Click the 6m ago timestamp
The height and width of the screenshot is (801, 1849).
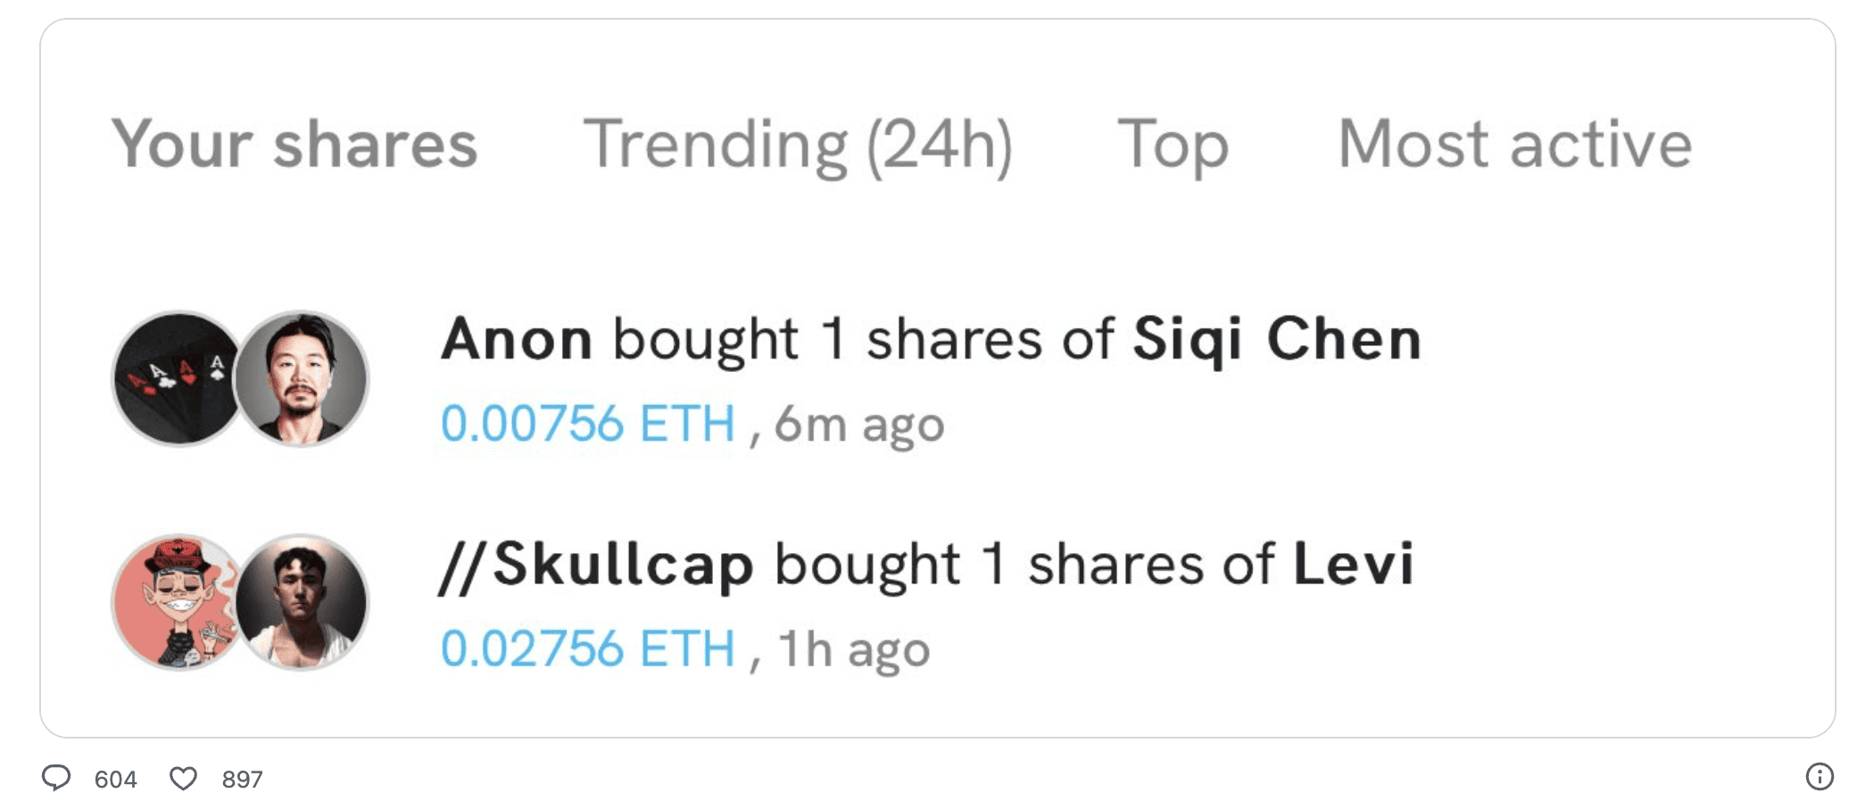tap(859, 425)
